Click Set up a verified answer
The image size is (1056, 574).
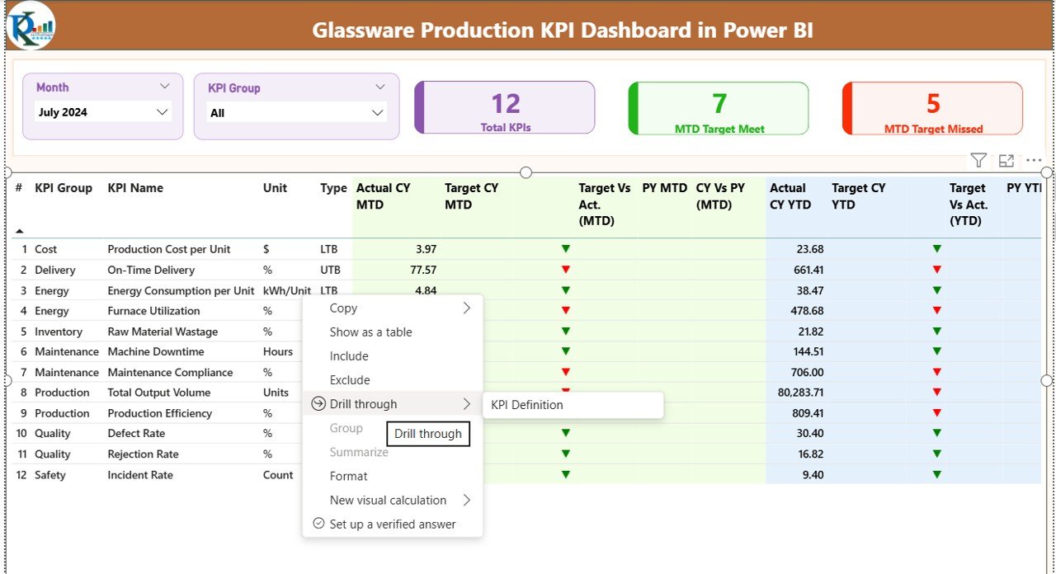[392, 524]
